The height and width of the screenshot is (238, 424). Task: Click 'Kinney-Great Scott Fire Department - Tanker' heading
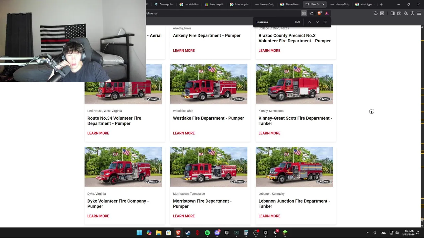coord(295,121)
